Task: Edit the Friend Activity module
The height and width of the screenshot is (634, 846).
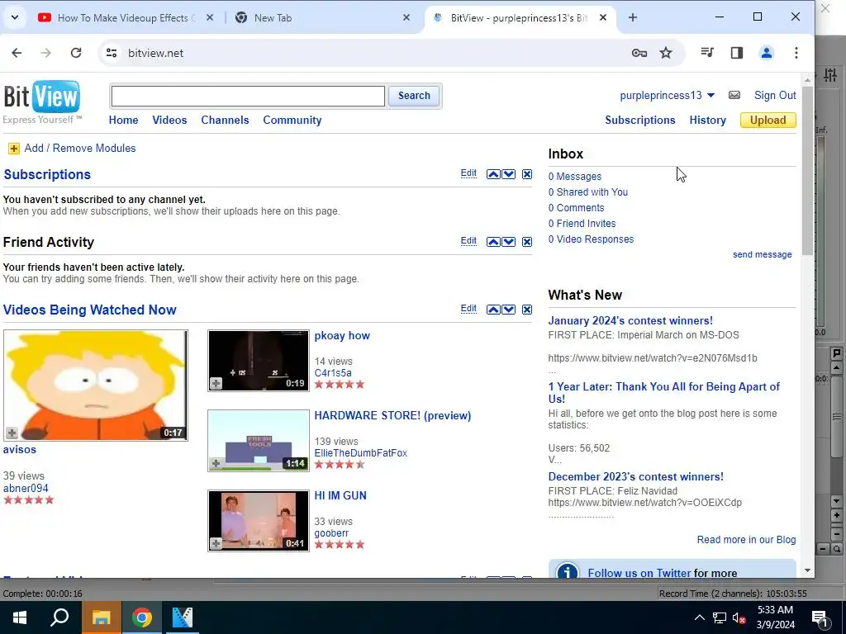Action: 468,241
